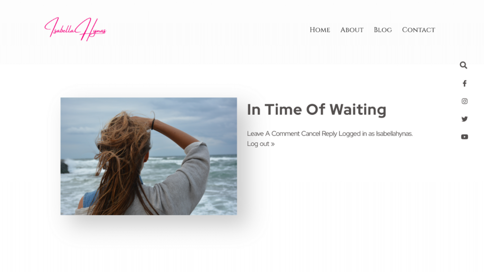Open the About page from navigation

click(x=352, y=30)
